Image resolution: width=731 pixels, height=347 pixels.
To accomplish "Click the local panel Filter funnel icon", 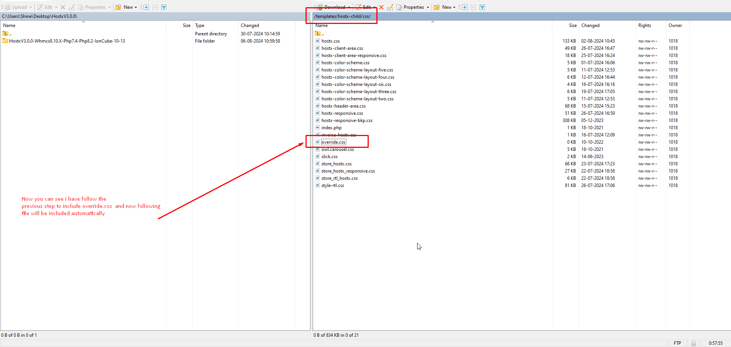I will point(164,7).
